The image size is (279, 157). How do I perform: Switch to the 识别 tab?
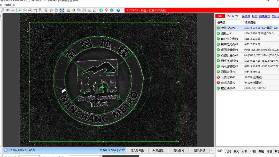(261, 151)
